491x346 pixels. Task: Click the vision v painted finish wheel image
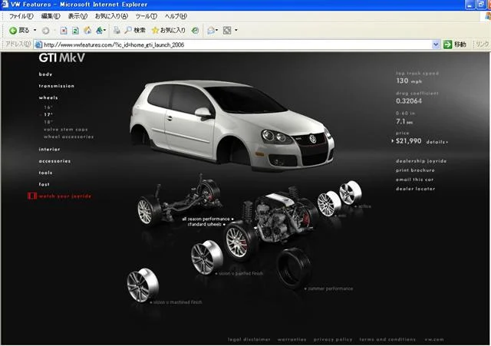pos(206,258)
